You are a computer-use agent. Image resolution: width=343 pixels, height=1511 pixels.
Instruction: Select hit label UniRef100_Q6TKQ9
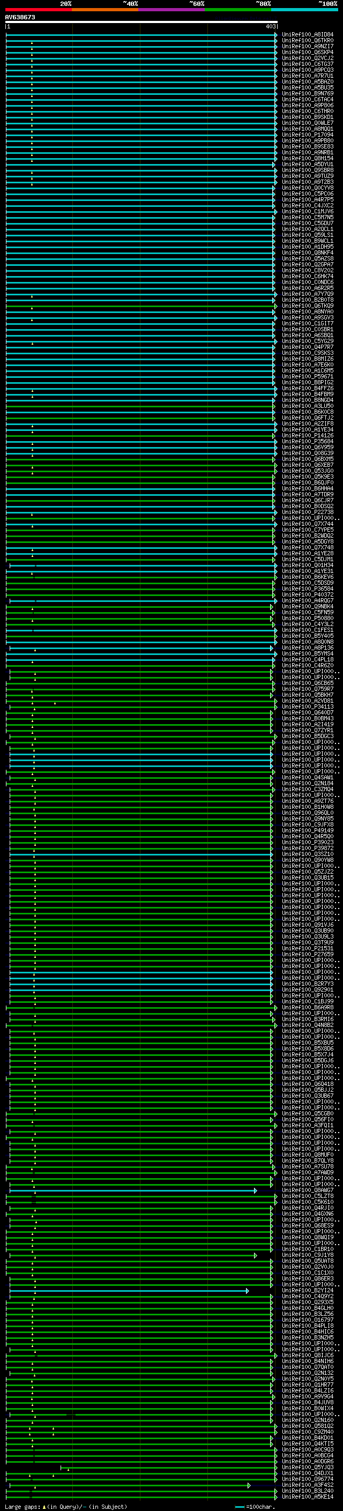point(308,306)
